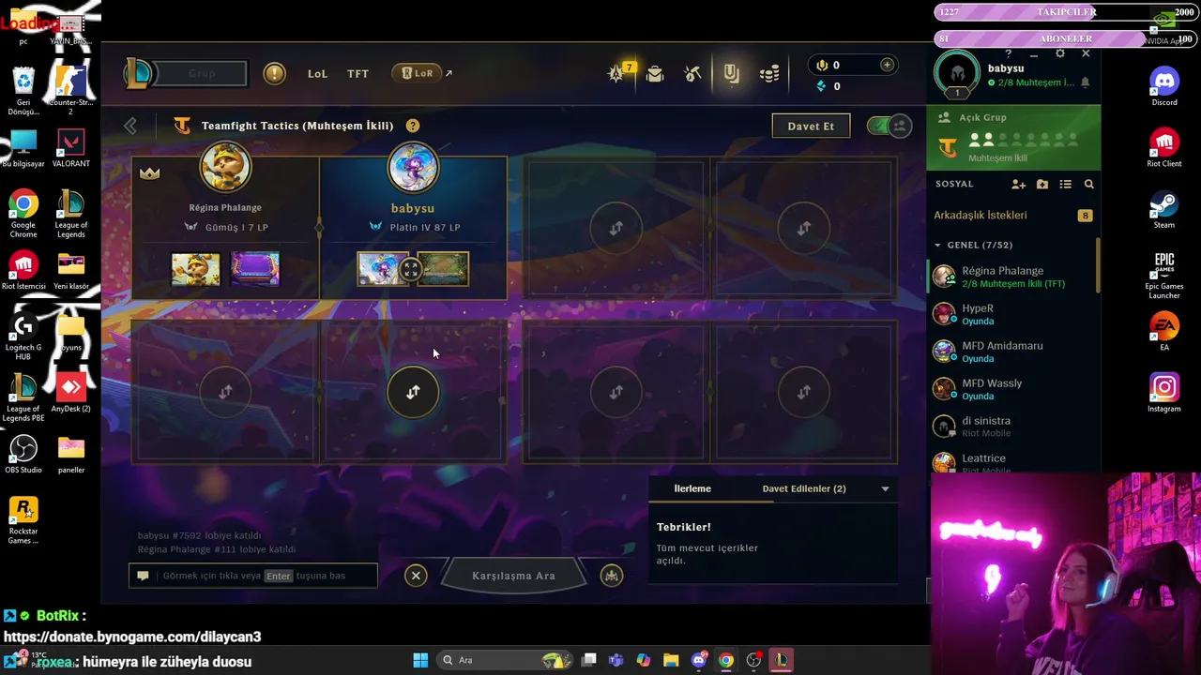Search friends with the magnifier icon

tap(1089, 185)
